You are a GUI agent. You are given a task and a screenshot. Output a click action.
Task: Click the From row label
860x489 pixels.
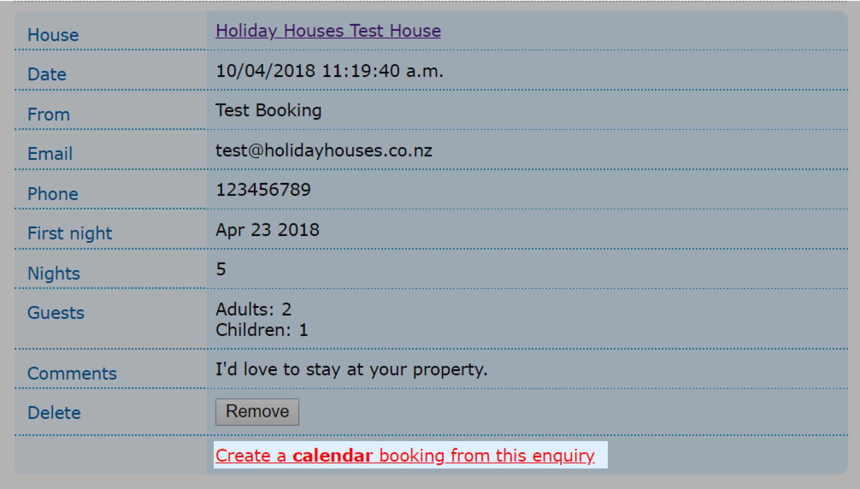[48, 115]
